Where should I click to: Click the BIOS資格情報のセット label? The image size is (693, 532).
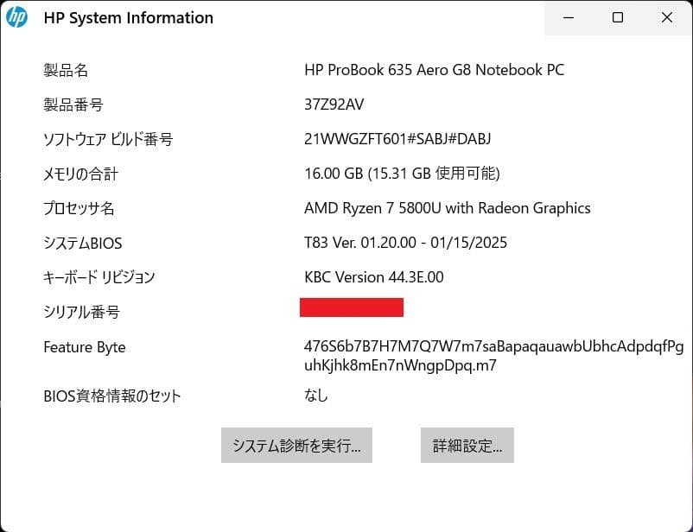tap(111, 396)
